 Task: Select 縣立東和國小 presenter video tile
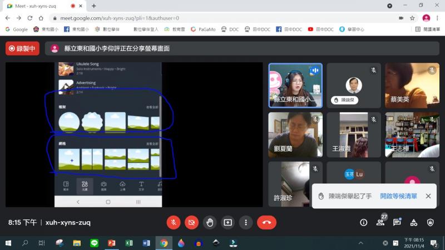[295, 86]
